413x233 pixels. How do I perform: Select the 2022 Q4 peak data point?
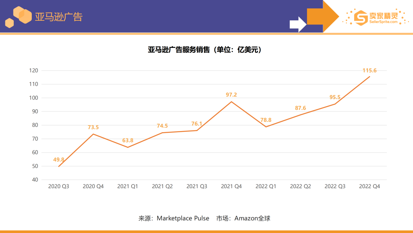click(369, 77)
